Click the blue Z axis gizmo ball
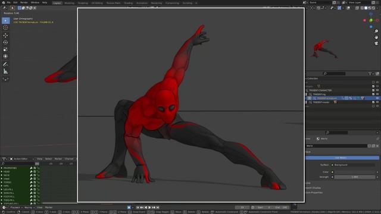Viewport: 381px width, 214px height. (371, 27)
